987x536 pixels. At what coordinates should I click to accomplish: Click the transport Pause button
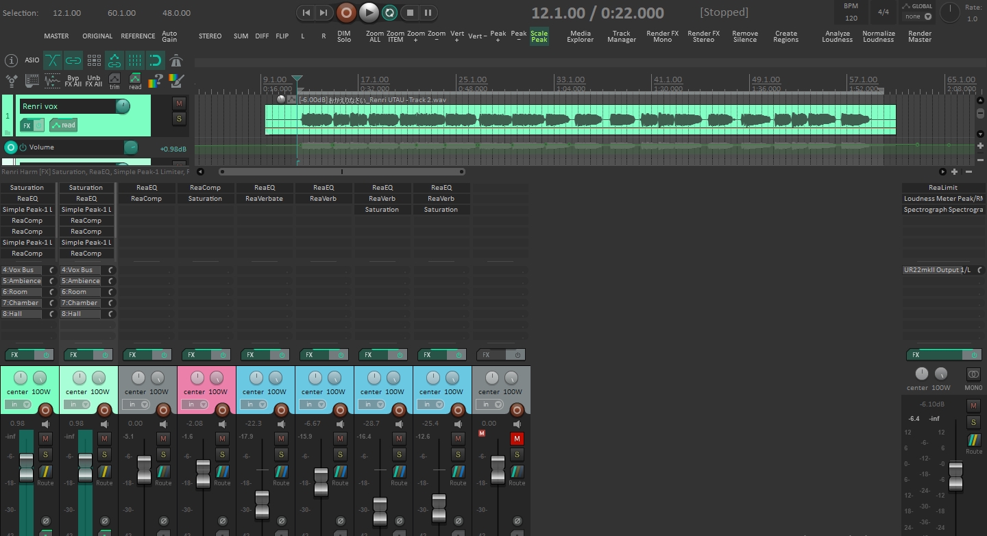pyautogui.click(x=428, y=12)
